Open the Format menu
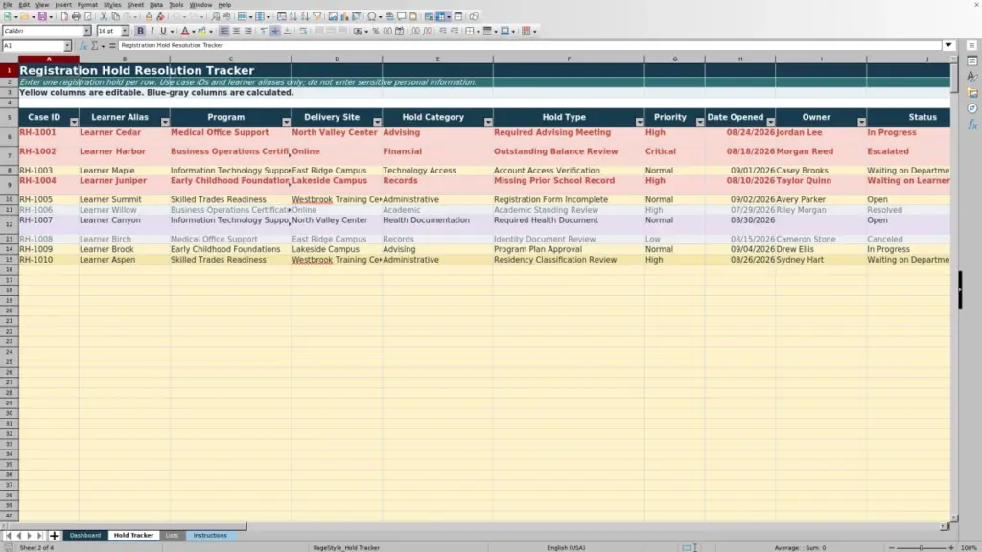 point(87,5)
